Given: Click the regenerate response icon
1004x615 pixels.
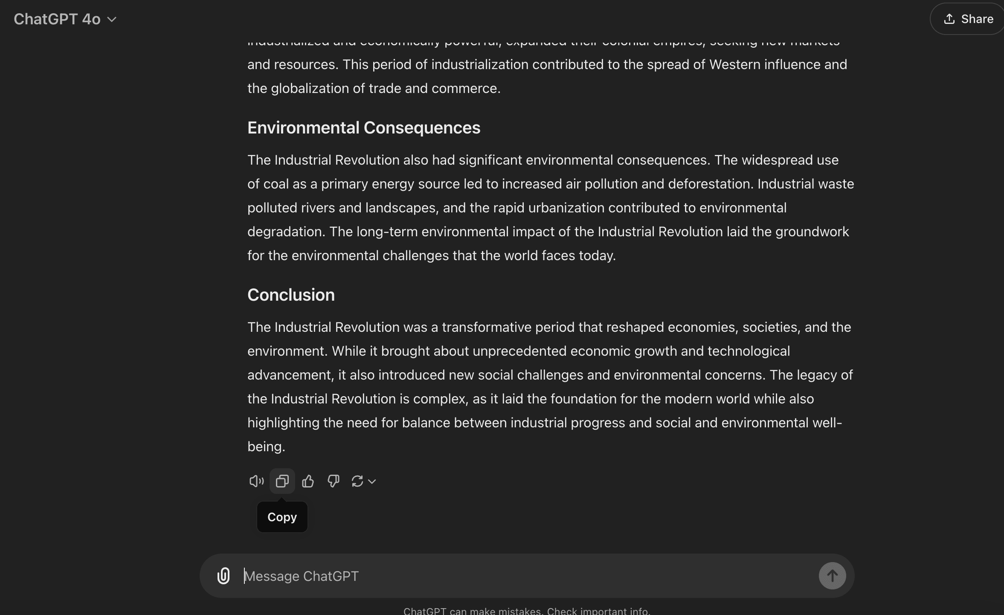Looking at the screenshot, I should click(x=358, y=480).
